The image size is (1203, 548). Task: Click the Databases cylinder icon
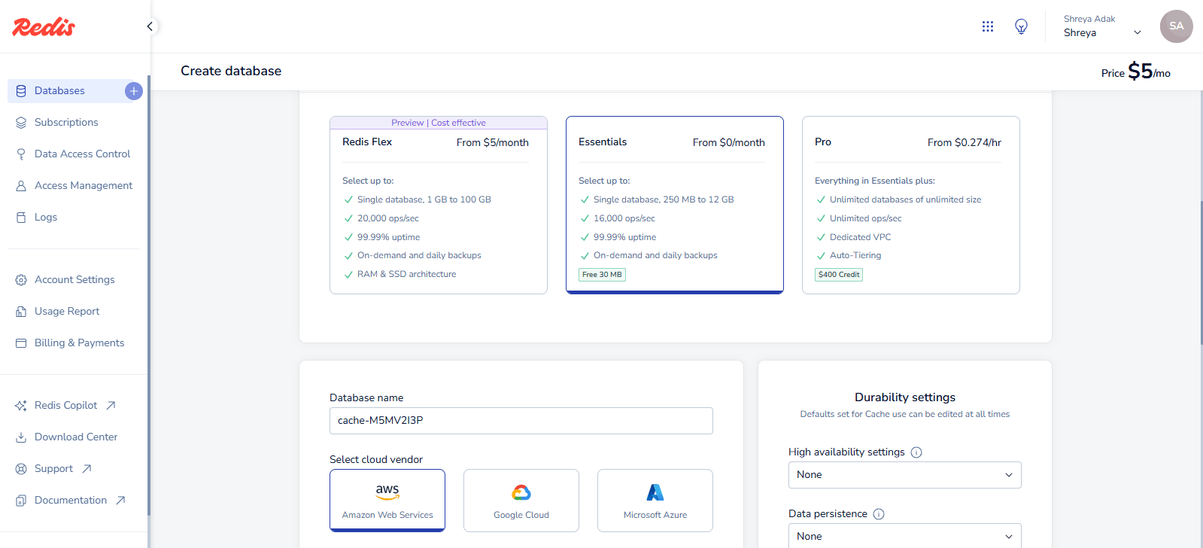pyautogui.click(x=21, y=91)
